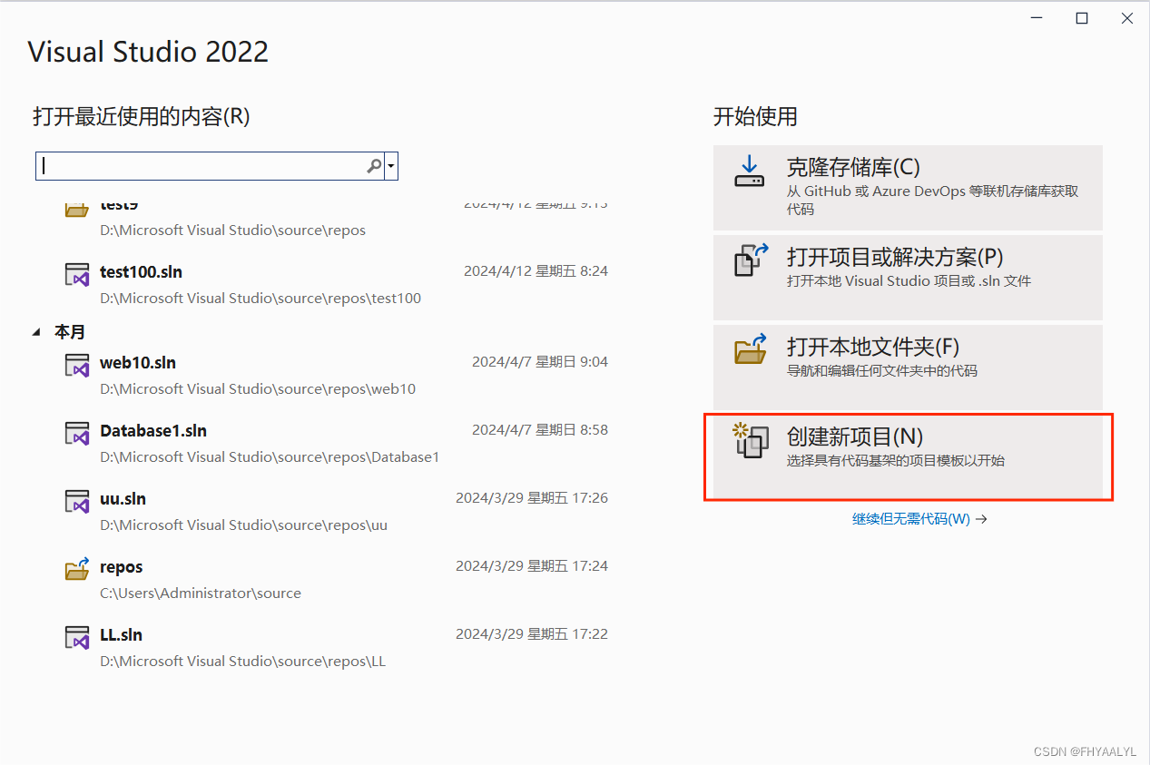
Task: Click the web10.sln solution icon
Action: click(x=77, y=365)
